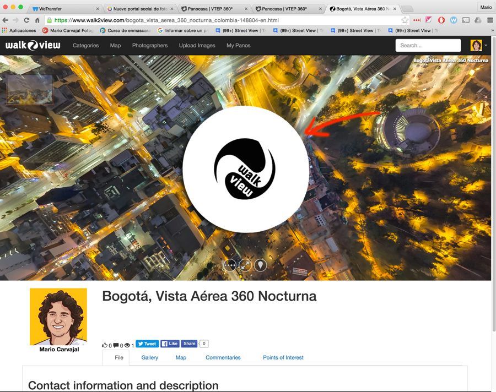Open a new browser tab
The height and width of the screenshot is (392, 496).
(x=407, y=9)
